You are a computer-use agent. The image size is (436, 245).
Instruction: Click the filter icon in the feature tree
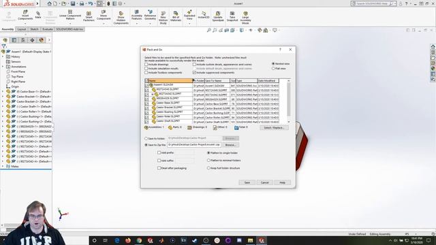pyautogui.click(x=3, y=46)
